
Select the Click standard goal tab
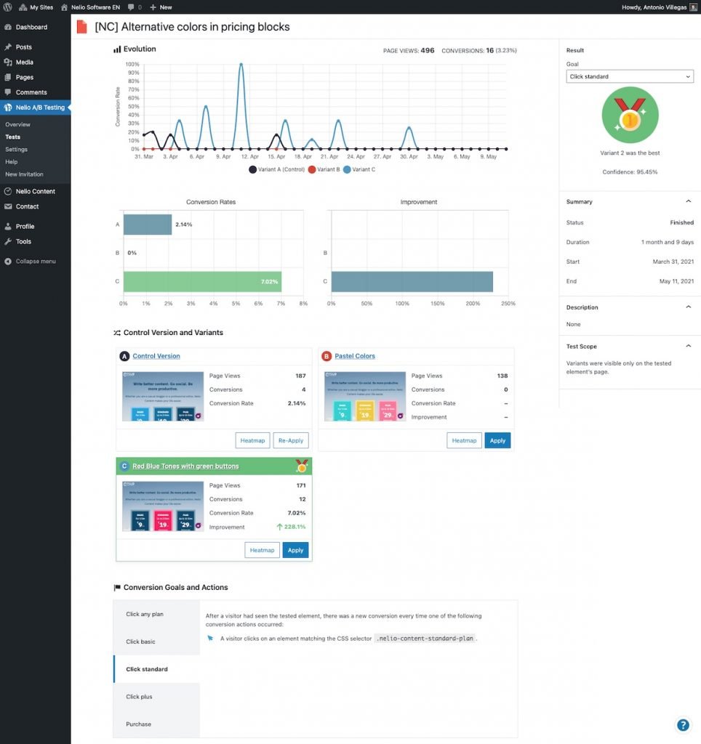[x=156, y=669]
